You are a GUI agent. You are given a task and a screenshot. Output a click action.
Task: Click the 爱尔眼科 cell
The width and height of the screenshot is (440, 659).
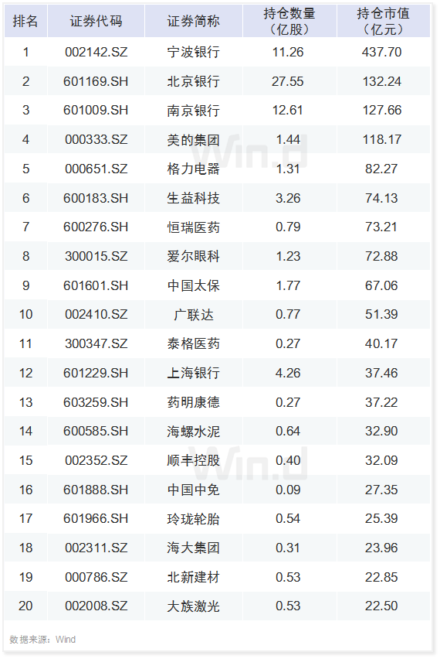(193, 256)
